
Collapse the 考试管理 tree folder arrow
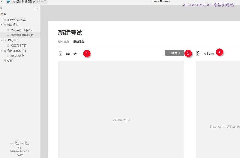pos(1,25)
